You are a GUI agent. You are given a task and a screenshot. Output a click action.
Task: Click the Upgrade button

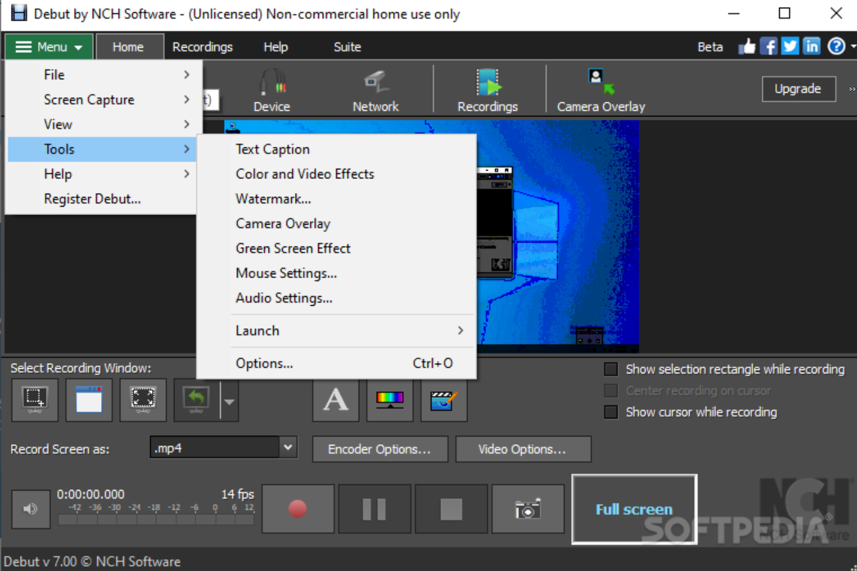pyautogui.click(x=798, y=89)
